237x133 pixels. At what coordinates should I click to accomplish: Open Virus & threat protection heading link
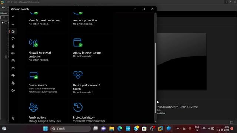(44, 20)
